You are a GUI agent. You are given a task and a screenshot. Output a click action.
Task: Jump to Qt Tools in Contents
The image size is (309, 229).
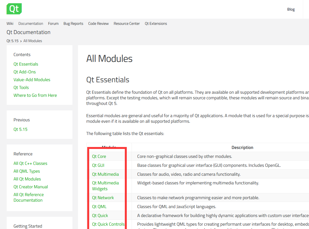(x=21, y=87)
